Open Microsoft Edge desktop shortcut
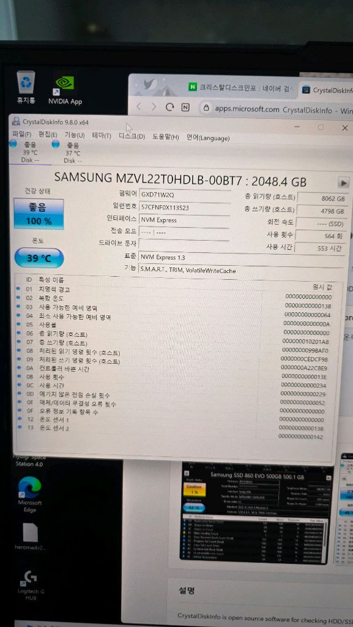 [x=30, y=495]
